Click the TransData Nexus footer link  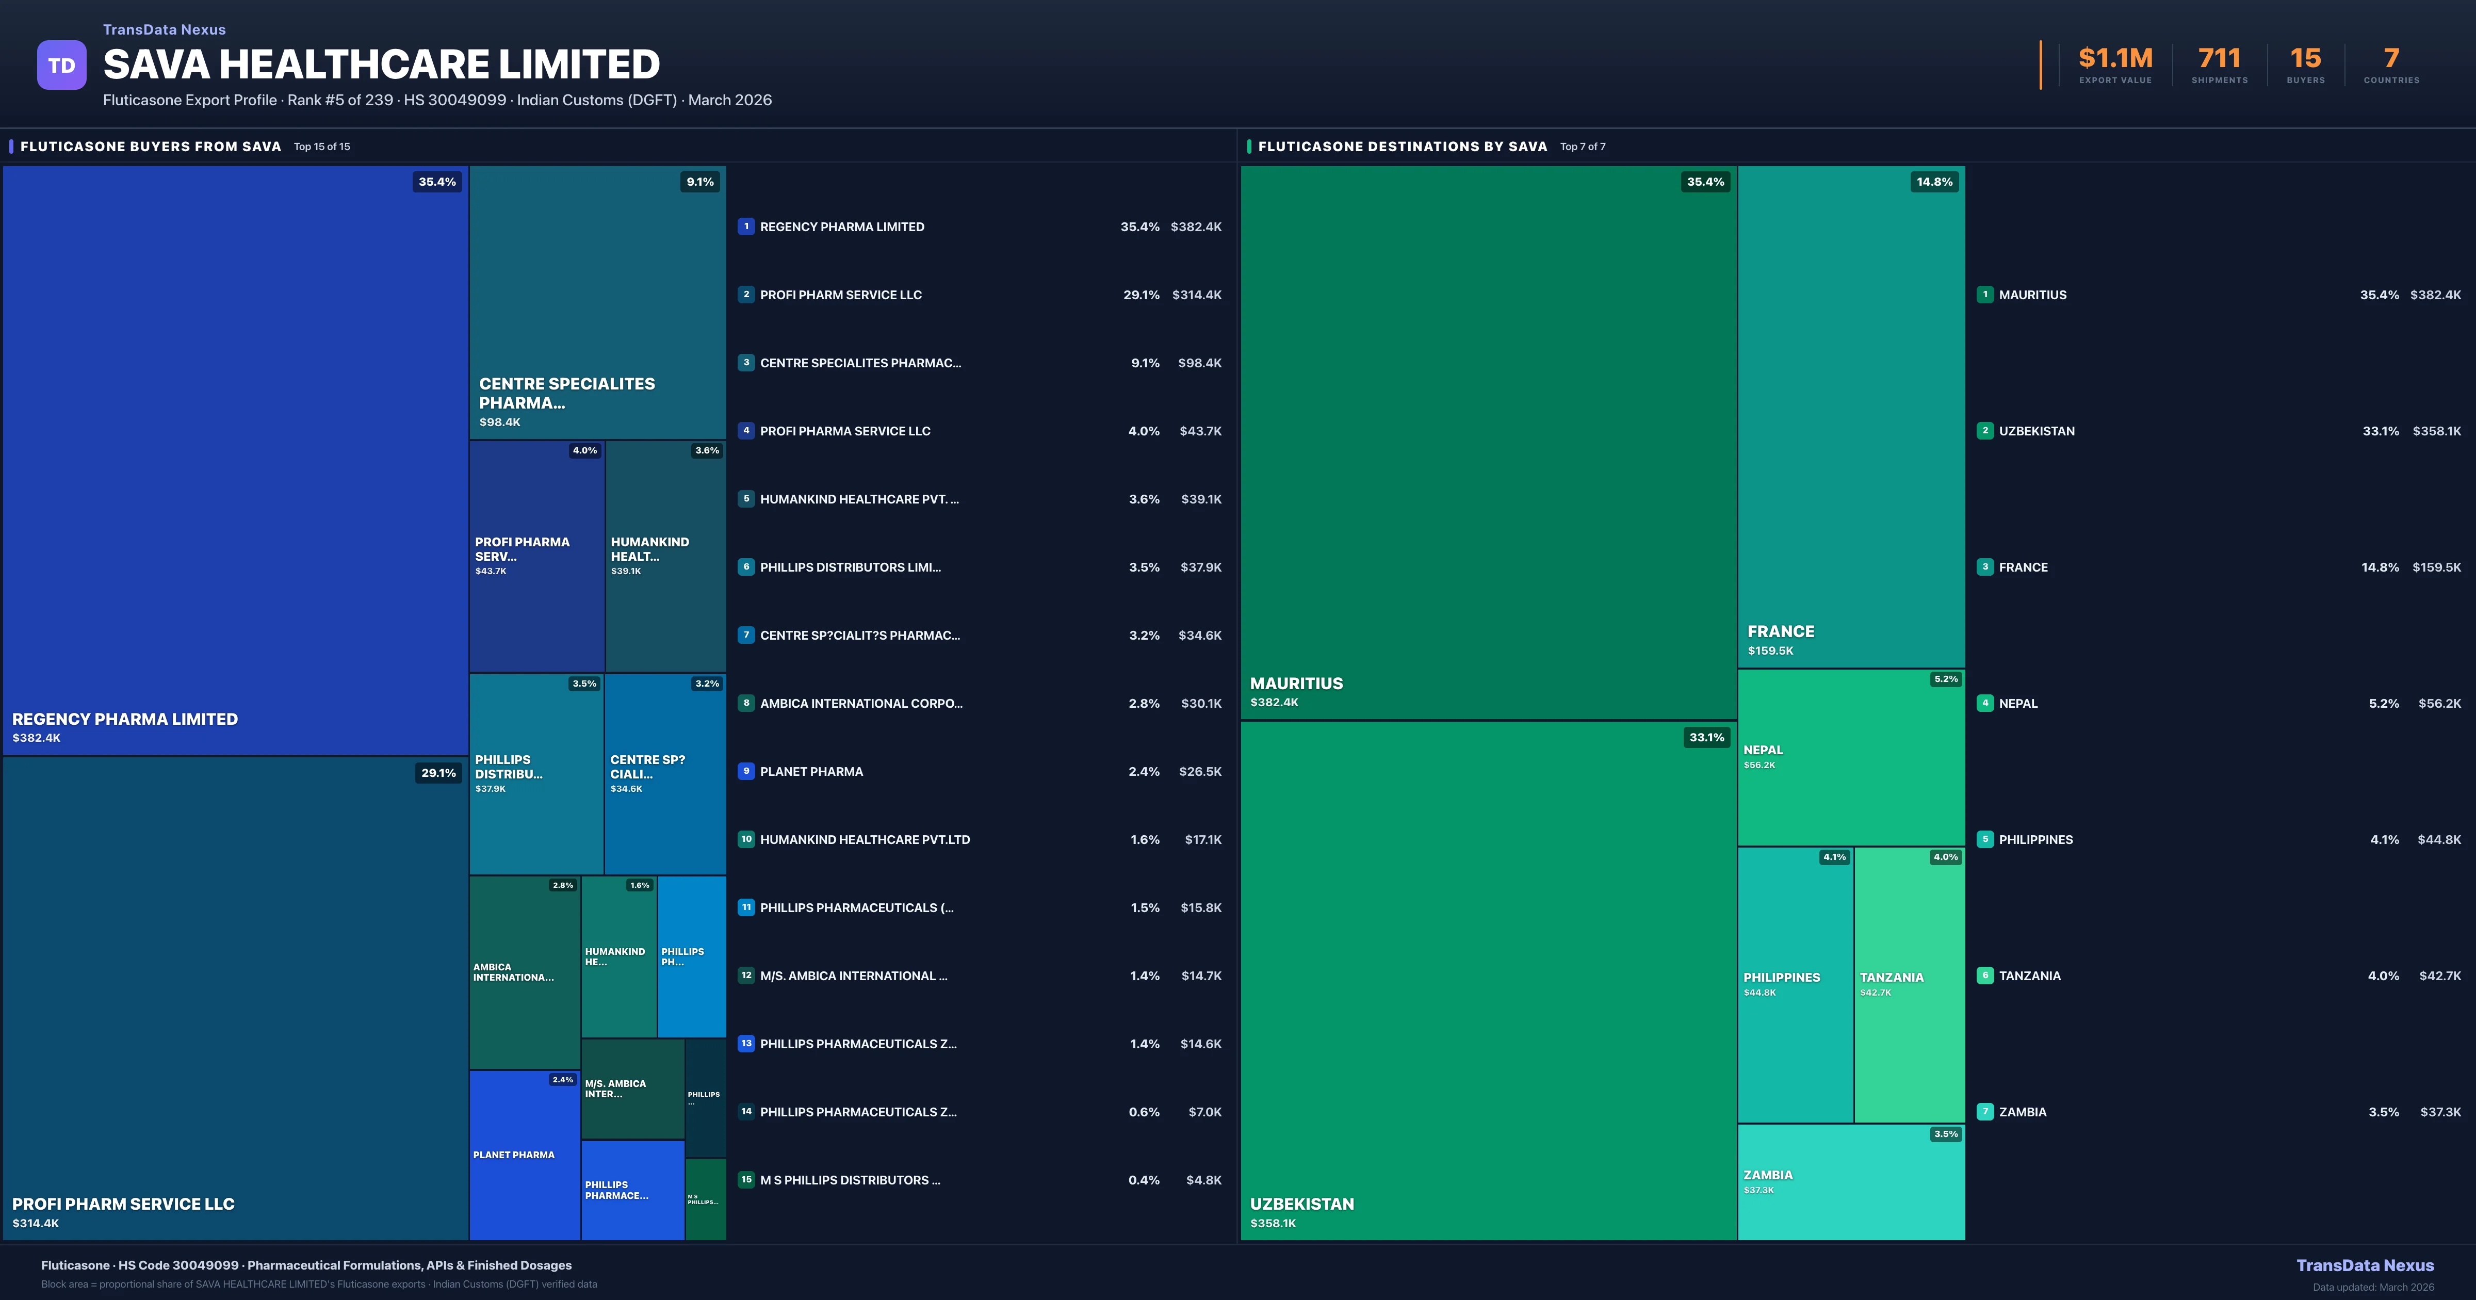coord(2365,1265)
